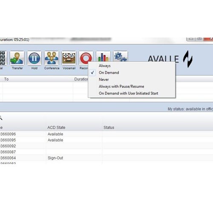213x213 pixels.
Task: Sort by the Status column header
Action: pyautogui.click(x=109, y=127)
